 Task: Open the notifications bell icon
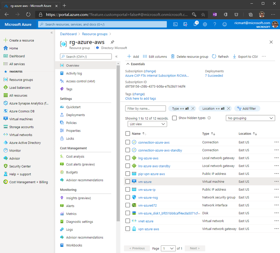pyautogui.click(x=195, y=24)
